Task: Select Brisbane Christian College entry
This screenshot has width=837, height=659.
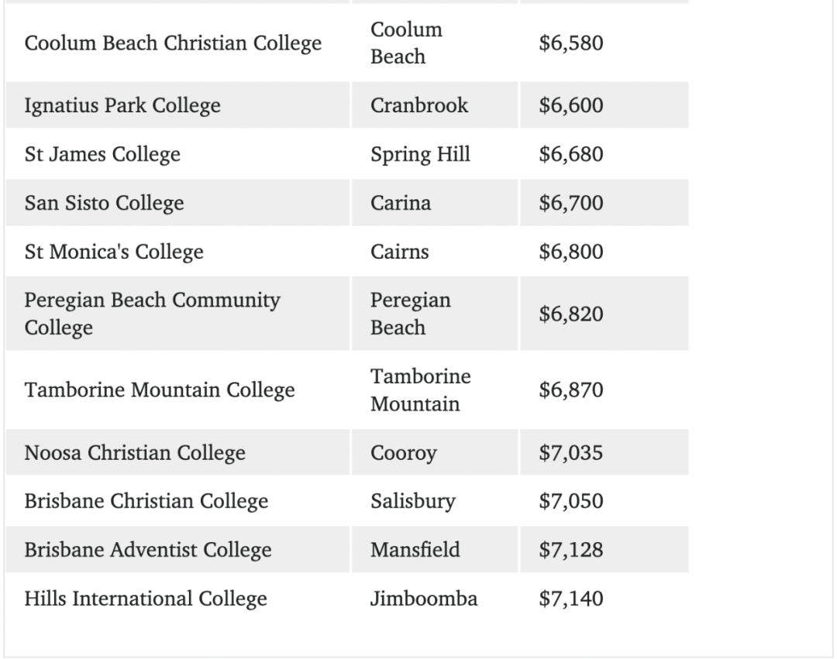Action: pyautogui.click(x=146, y=501)
